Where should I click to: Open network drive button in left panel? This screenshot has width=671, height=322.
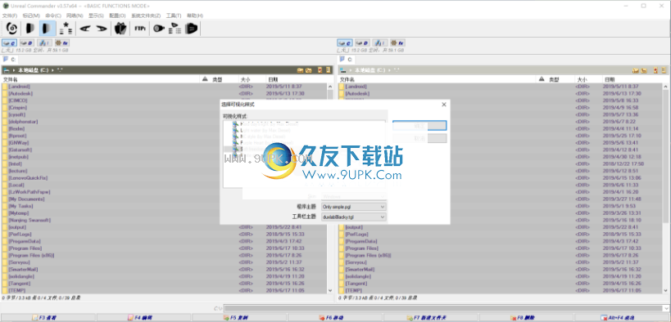[44, 43]
